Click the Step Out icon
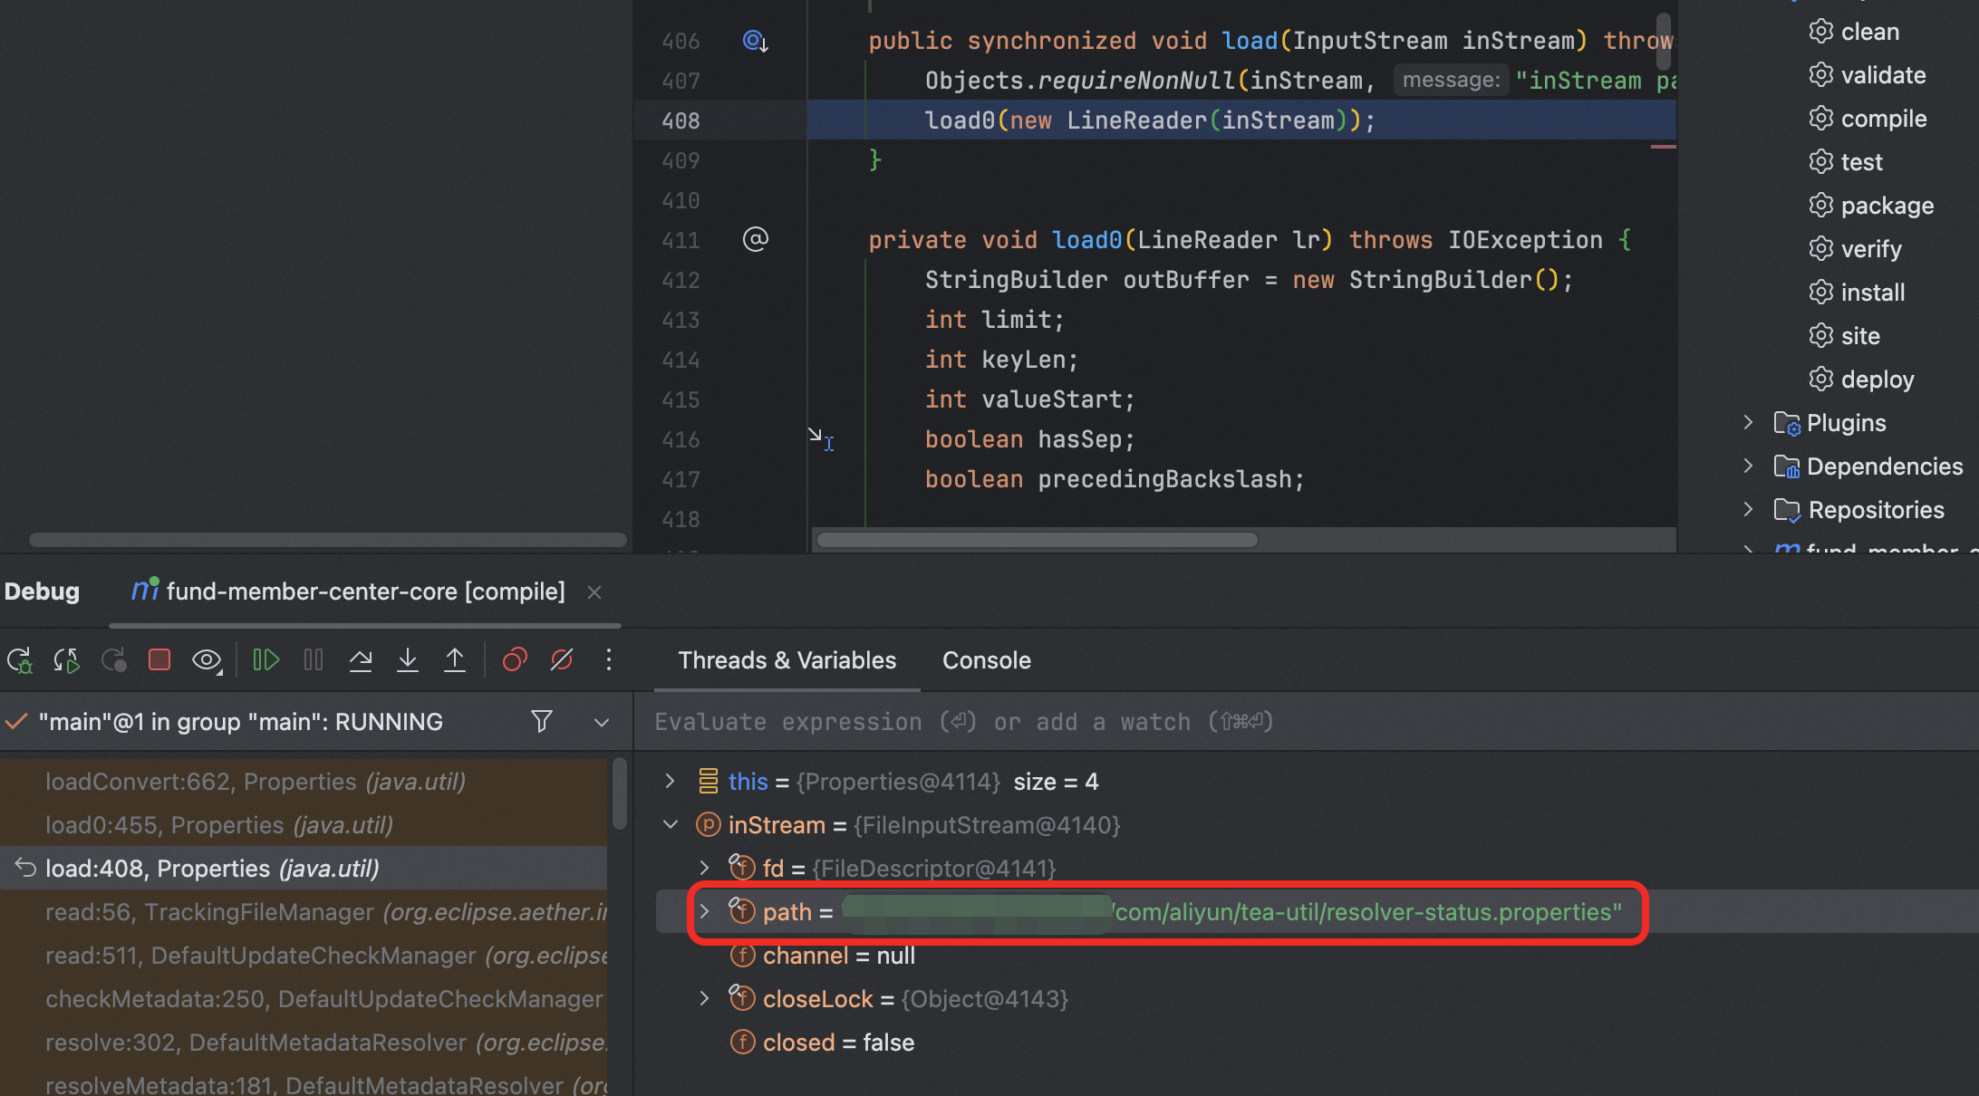1979x1096 pixels. (455, 660)
